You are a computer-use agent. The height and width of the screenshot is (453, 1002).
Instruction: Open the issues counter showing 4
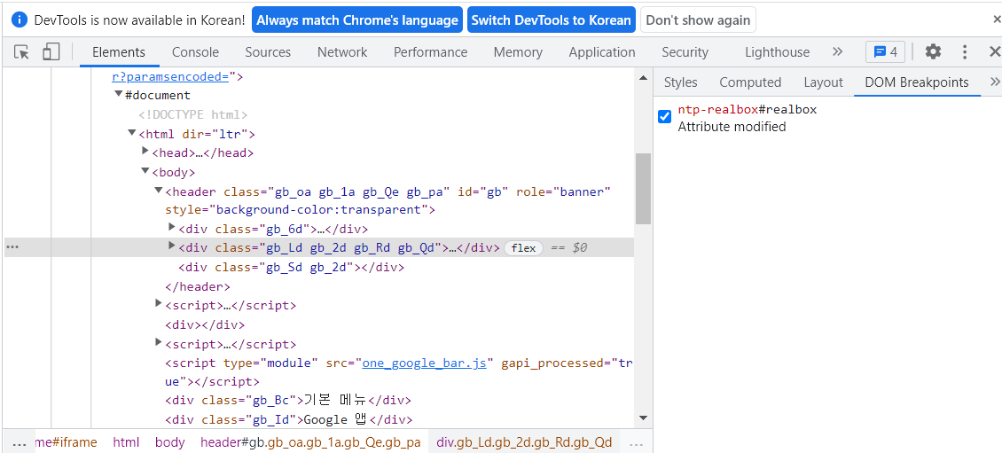pyautogui.click(x=885, y=52)
